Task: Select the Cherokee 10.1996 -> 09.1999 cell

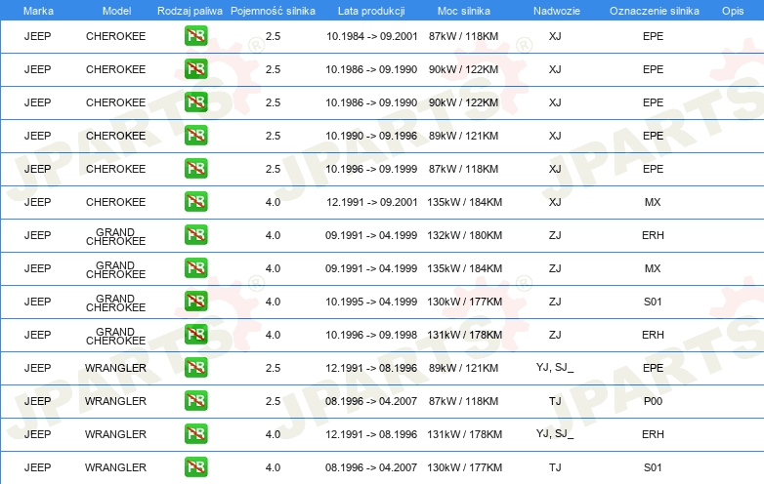Action: pyautogui.click(x=371, y=169)
